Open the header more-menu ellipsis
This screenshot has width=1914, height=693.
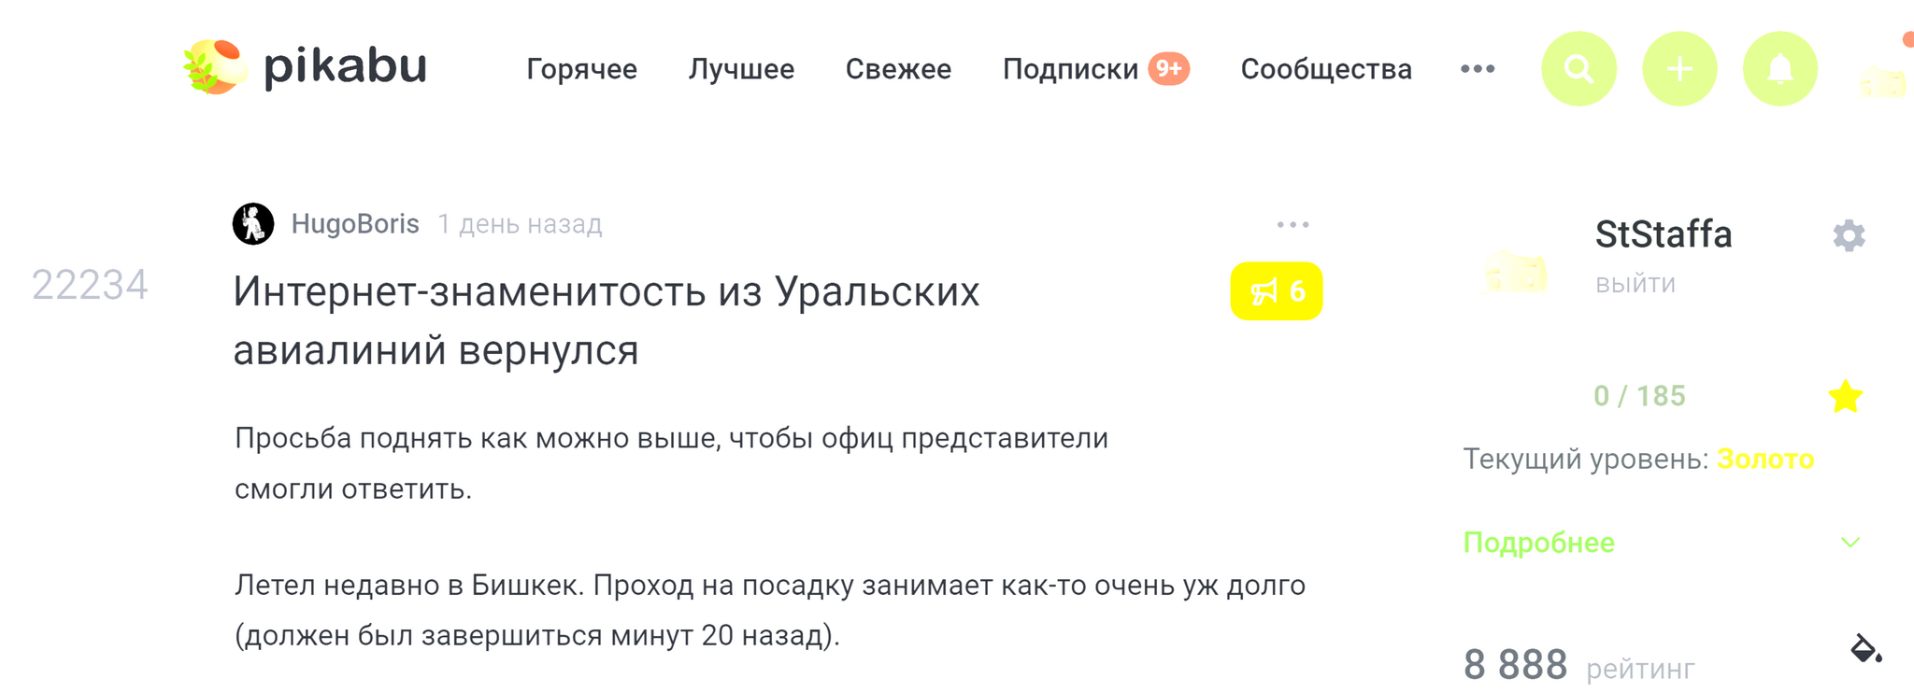point(1477,69)
